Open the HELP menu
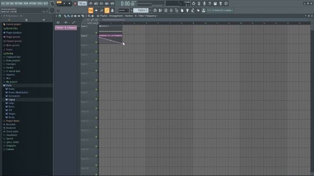Image resolution: width=314 pixels, height=176 pixels. [x=46, y=3]
